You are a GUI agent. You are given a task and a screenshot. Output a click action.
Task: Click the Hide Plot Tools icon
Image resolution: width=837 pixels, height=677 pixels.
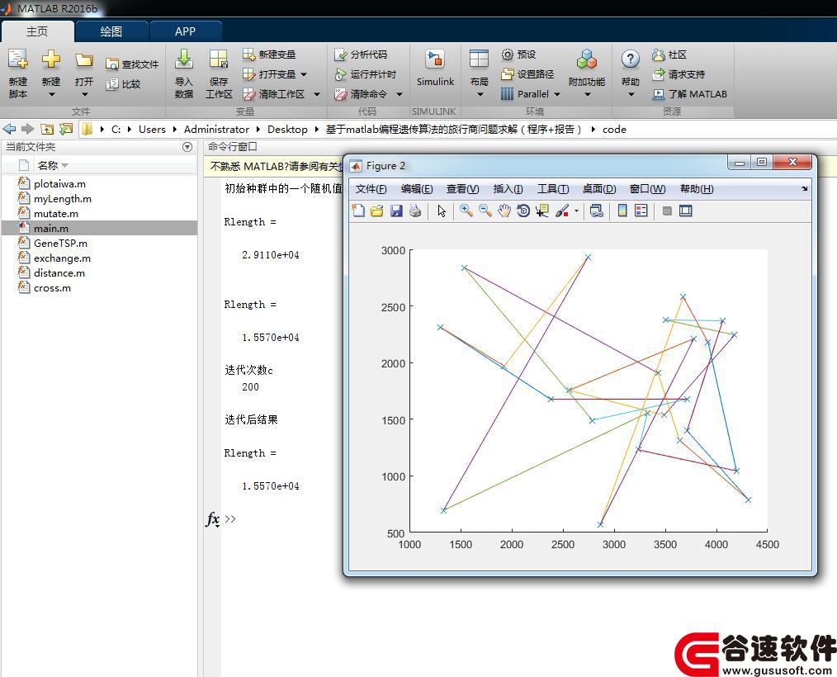667,211
